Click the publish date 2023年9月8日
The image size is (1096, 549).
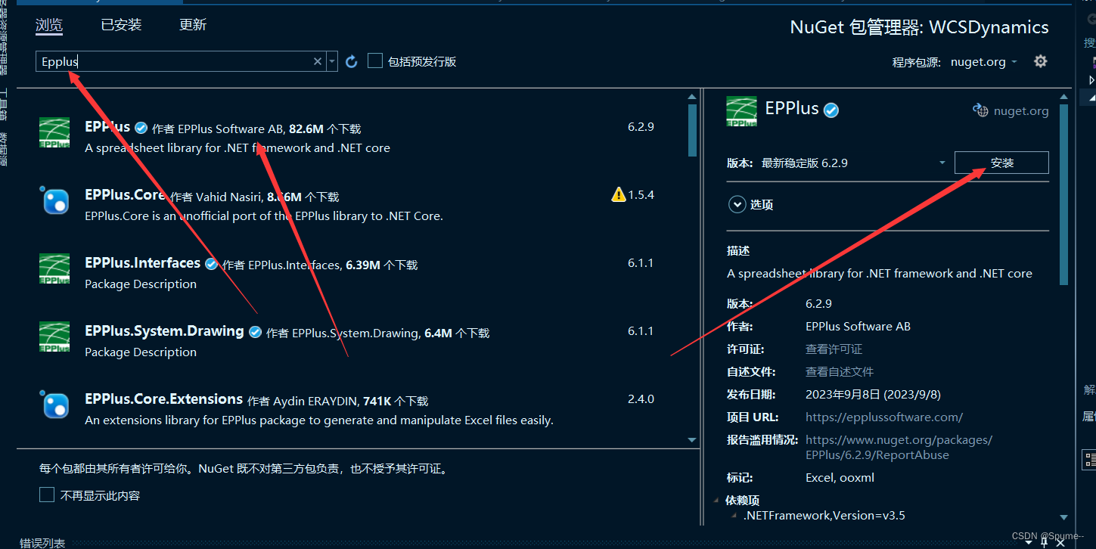click(x=873, y=395)
